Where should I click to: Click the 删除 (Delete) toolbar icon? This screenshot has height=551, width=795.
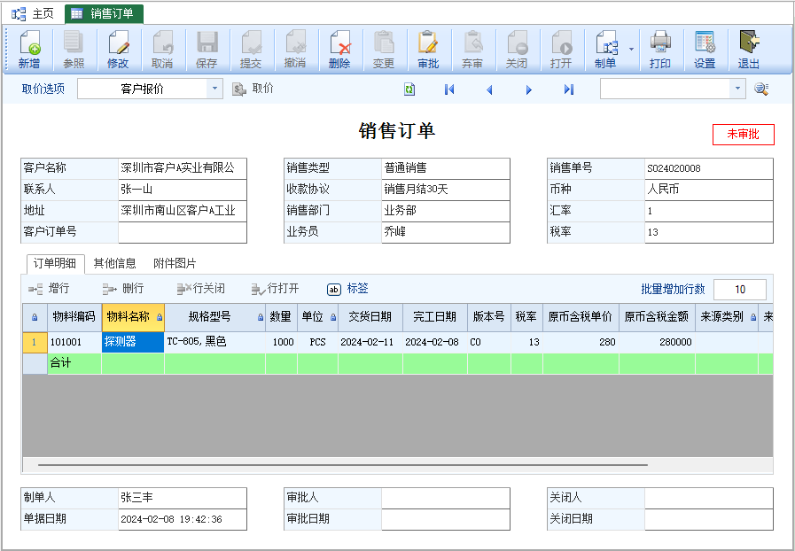(x=339, y=50)
